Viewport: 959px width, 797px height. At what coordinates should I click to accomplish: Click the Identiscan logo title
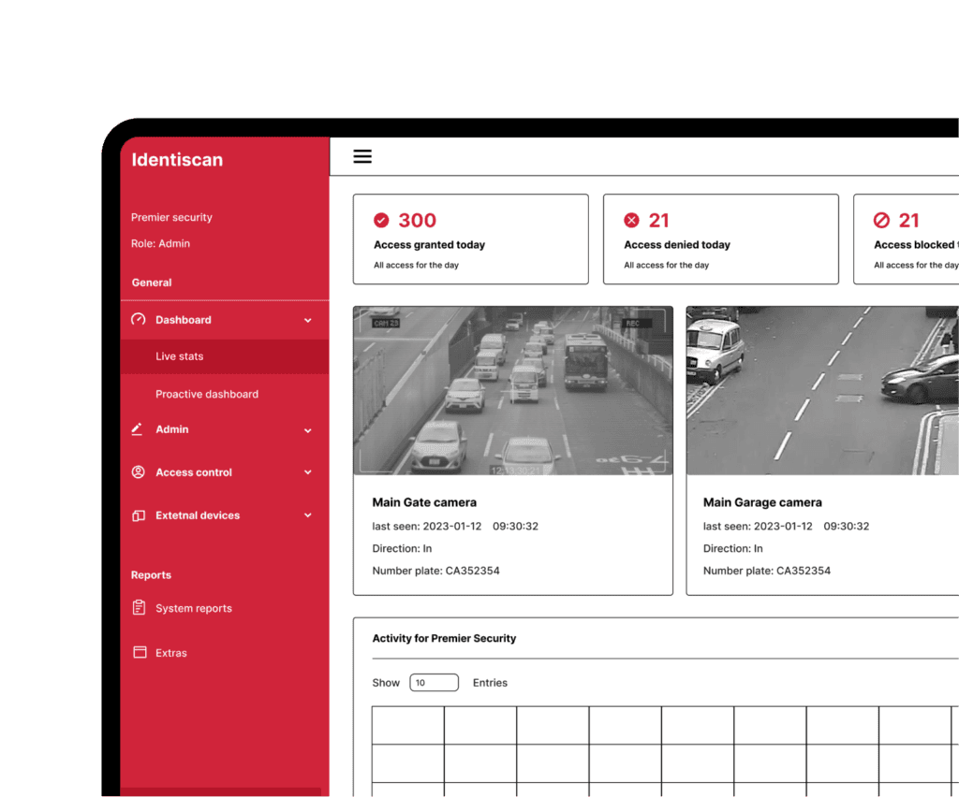pyautogui.click(x=177, y=160)
